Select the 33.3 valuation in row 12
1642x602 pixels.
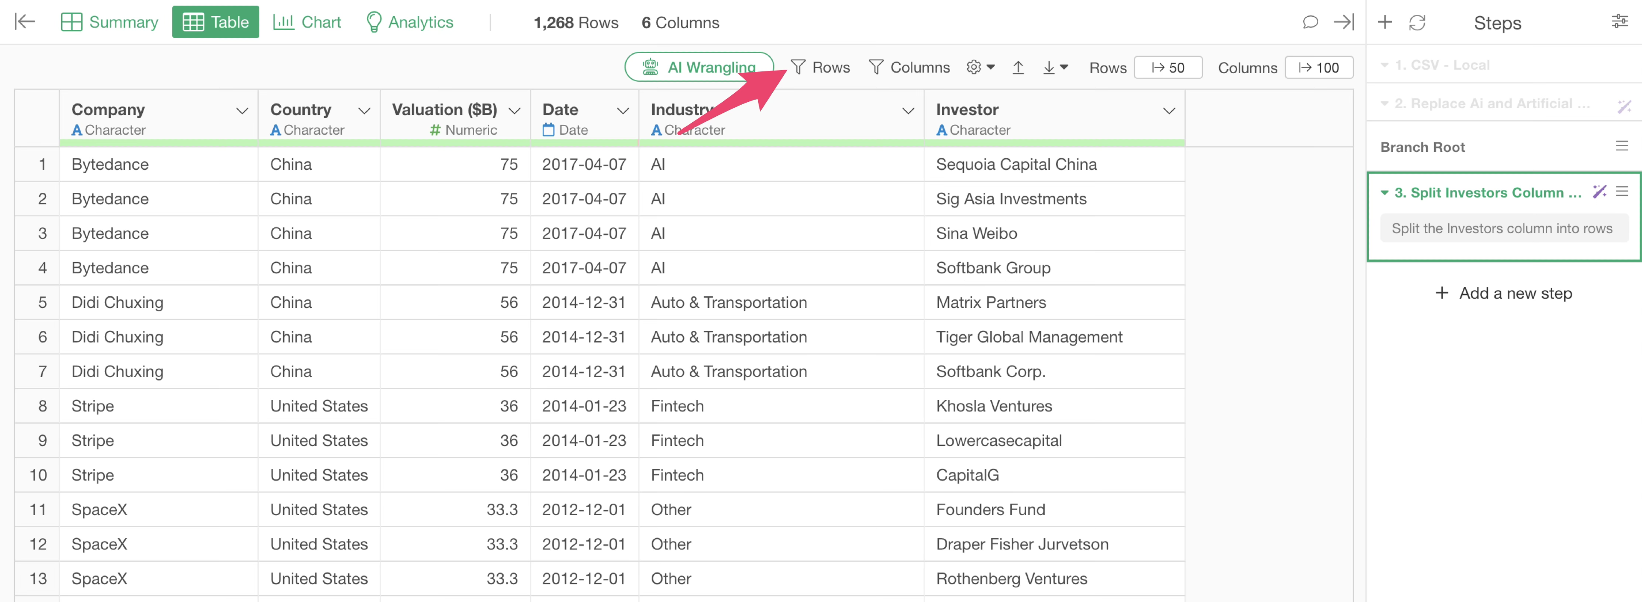[x=455, y=544]
